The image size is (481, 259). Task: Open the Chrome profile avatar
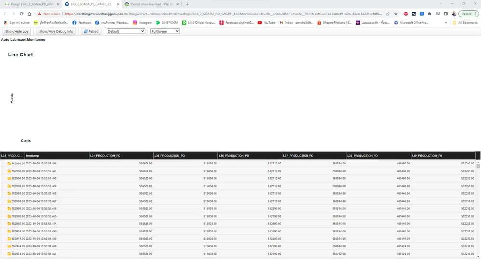coord(454,14)
